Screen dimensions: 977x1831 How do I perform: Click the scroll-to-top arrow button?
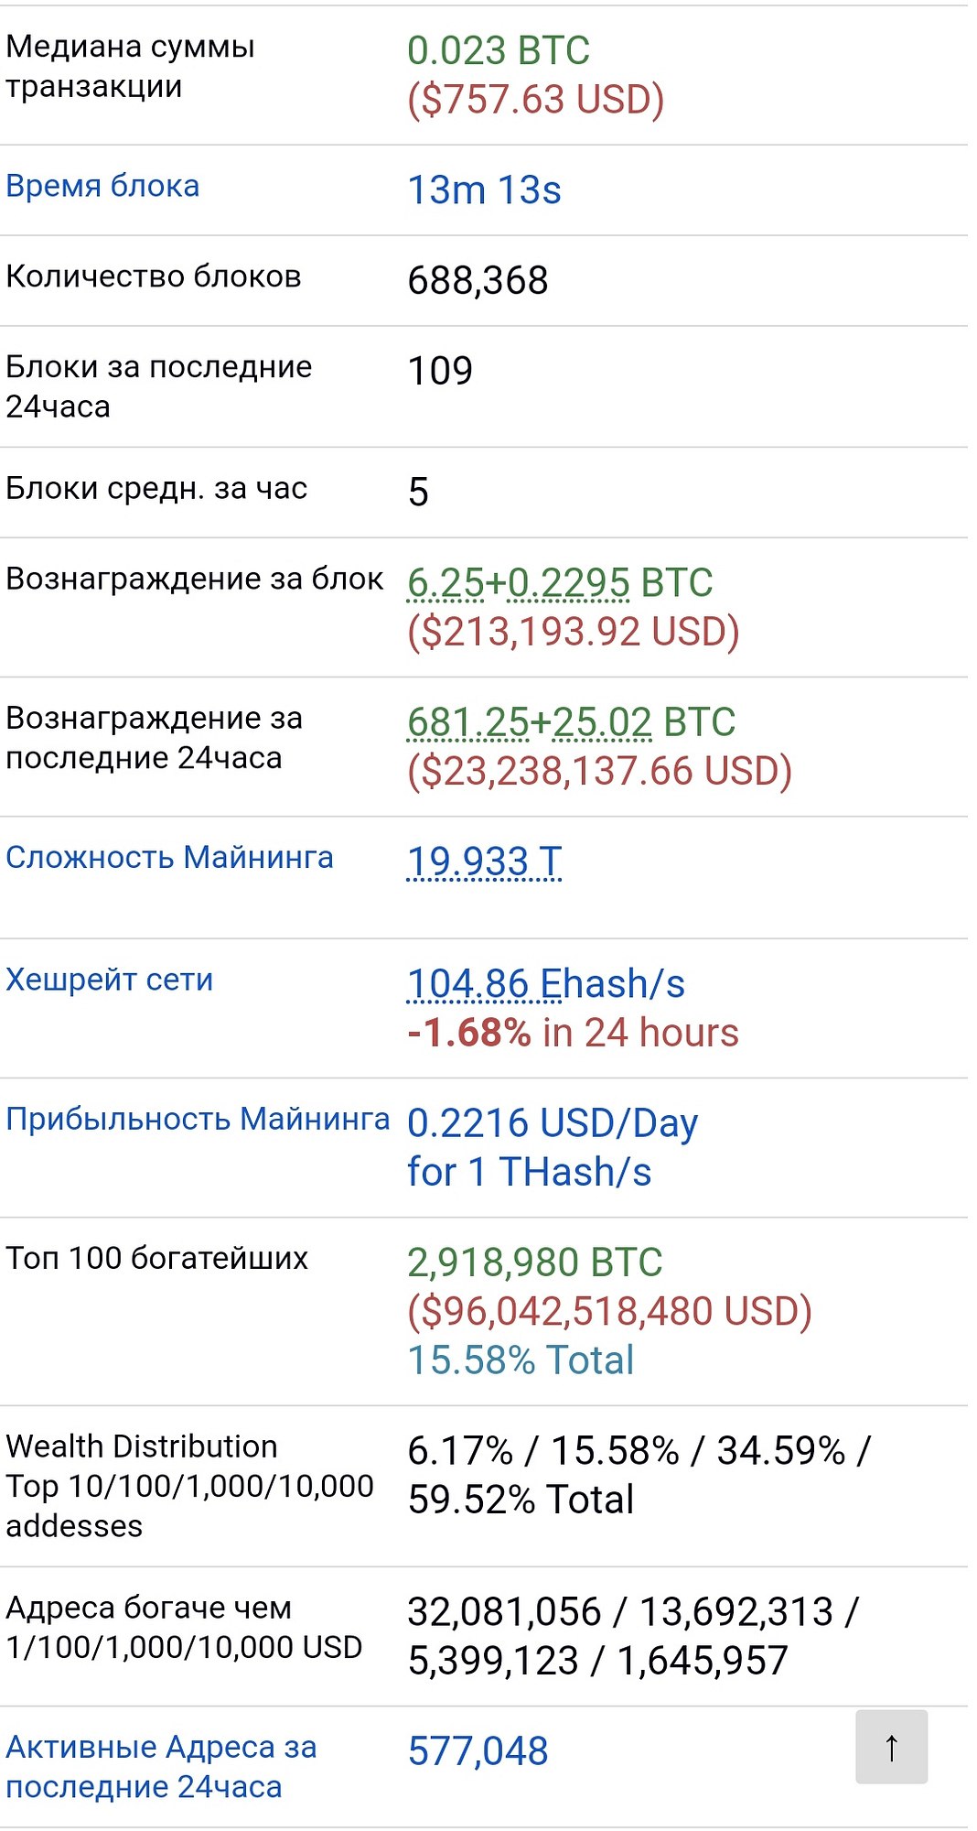[891, 1746]
